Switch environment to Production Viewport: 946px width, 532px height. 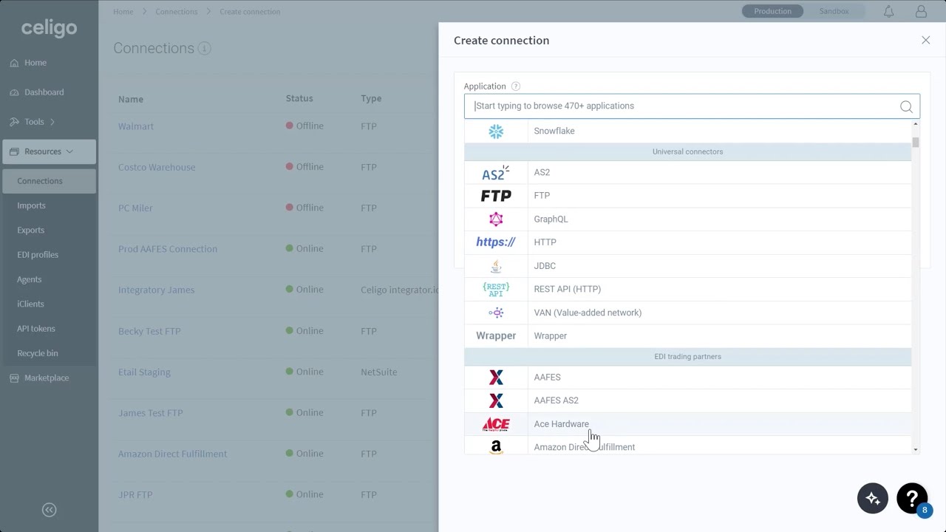coord(772,11)
